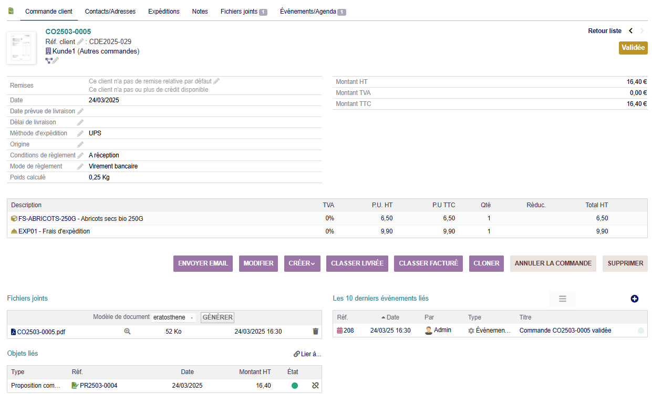
Task: Click the CLASSER LIVRÉE button
Action: [357, 263]
